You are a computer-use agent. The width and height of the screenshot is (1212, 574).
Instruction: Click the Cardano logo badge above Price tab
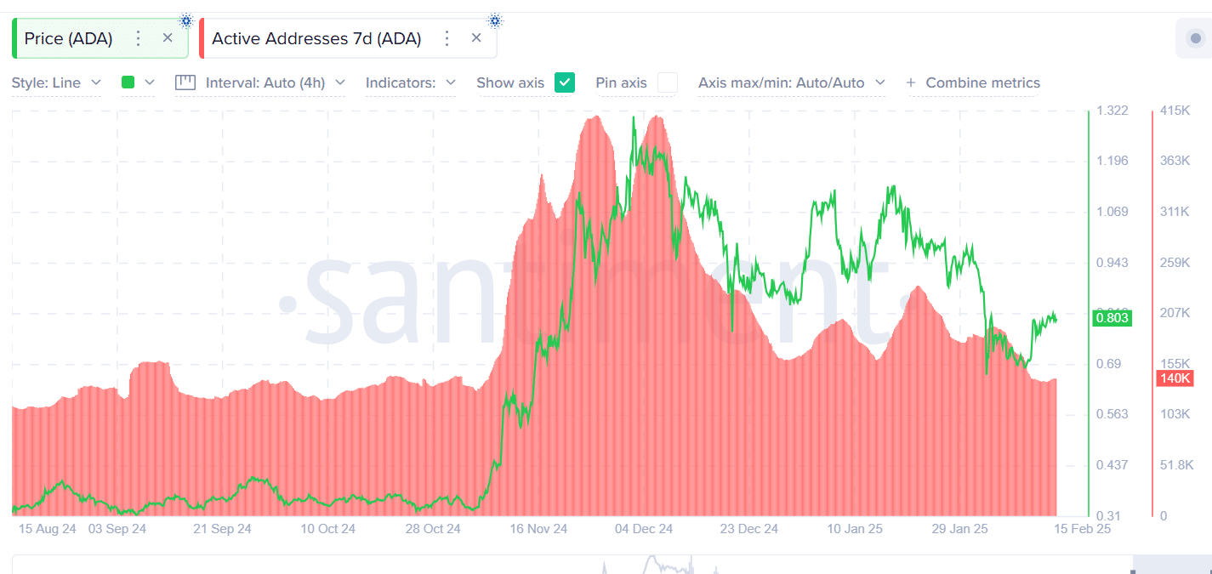186,20
